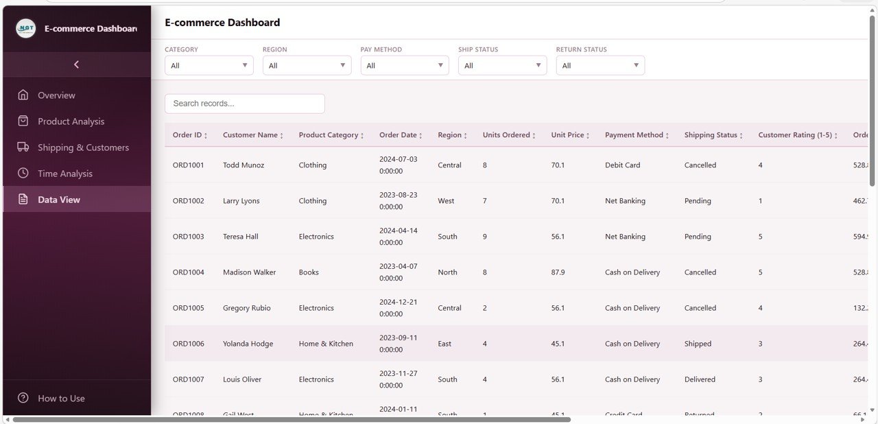The height and width of the screenshot is (424, 878).
Task: Switch to the Overview page
Action: pyautogui.click(x=56, y=95)
